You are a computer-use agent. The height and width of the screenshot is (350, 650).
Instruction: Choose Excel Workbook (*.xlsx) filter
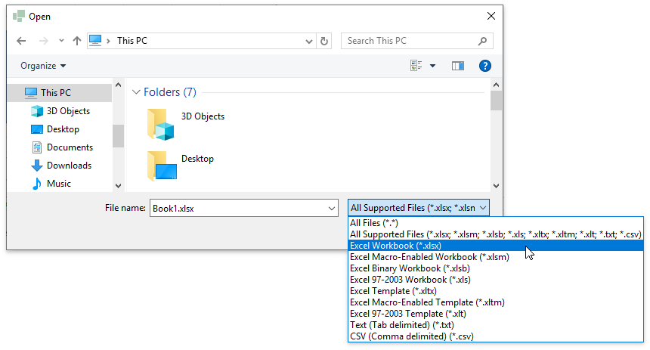(496, 246)
